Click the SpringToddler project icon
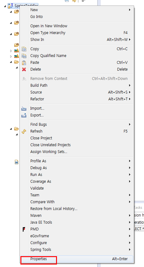The height and width of the screenshot is (267, 144). (x=11, y=6)
